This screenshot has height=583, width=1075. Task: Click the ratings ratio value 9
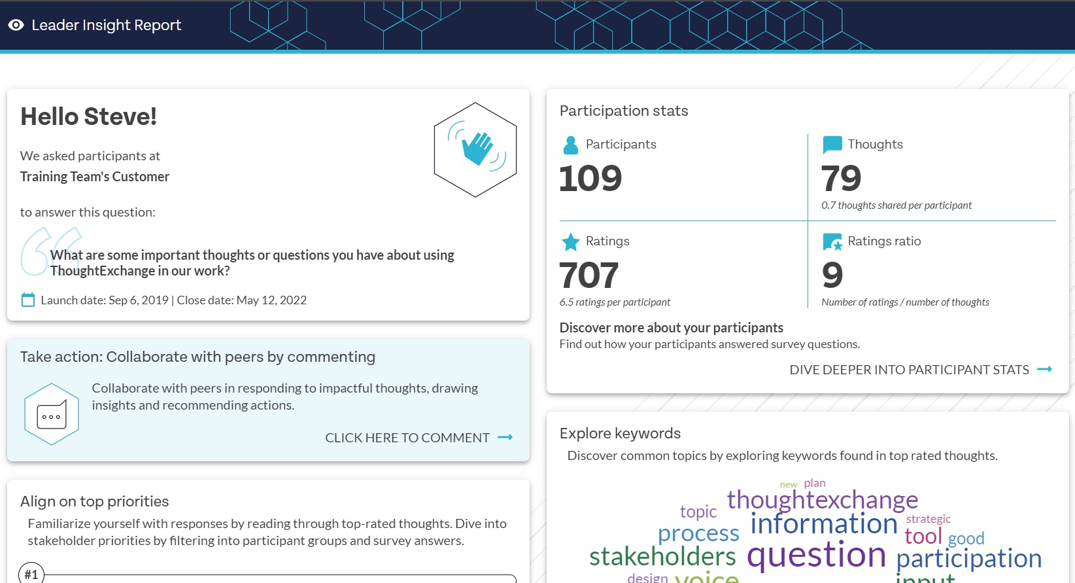tap(832, 275)
